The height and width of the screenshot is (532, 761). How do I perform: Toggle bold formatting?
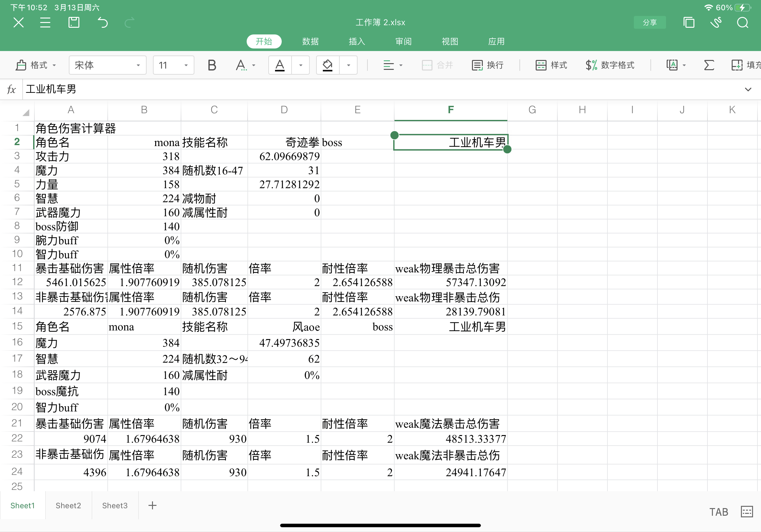[212, 65]
